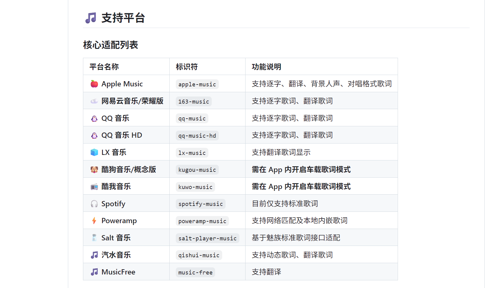Click the music note icon beside 汽水音乐

(x=94, y=255)
